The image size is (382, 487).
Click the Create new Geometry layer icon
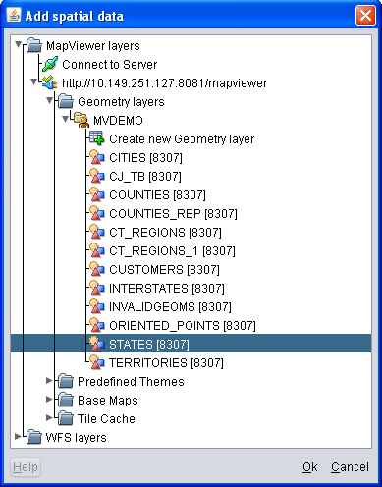click(97, 138)
